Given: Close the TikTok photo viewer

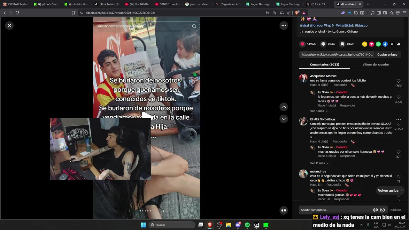Looking at the screenshot, I should point(9,26).
